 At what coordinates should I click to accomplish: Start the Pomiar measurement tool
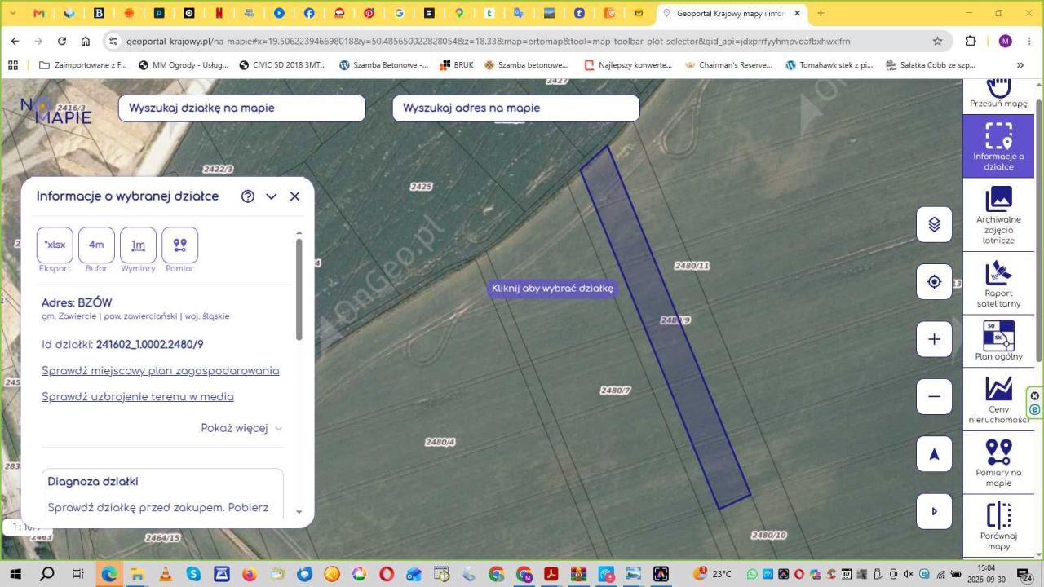click(x=180, y=245)
